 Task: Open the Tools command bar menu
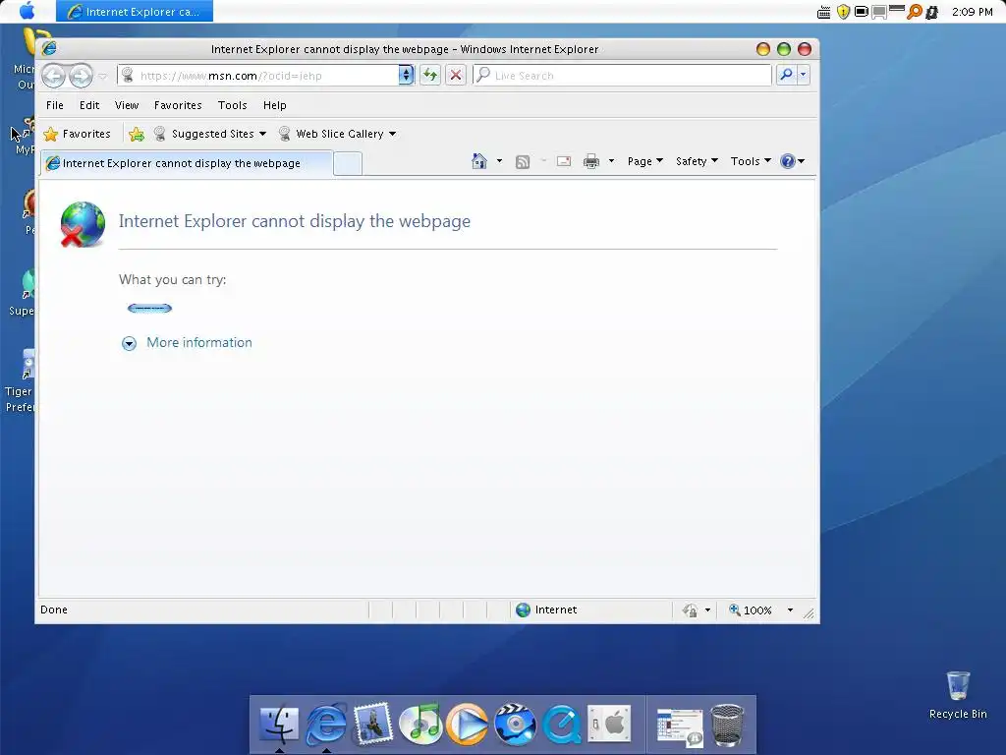(751, 161)
